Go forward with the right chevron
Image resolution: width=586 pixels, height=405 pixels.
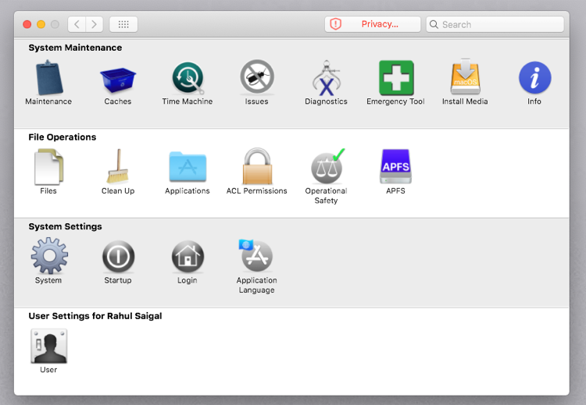pos(95,24)
